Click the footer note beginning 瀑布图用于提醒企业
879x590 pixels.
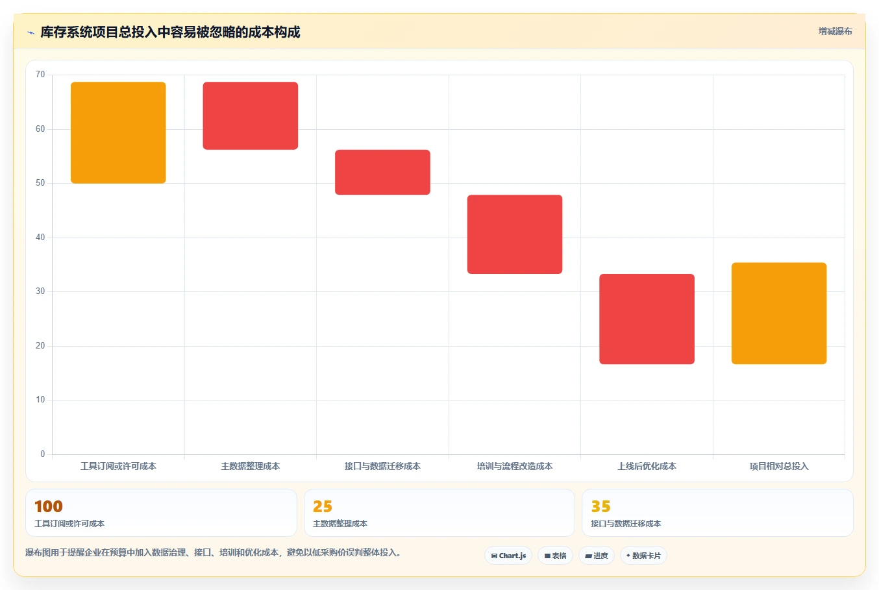[215, 553]
